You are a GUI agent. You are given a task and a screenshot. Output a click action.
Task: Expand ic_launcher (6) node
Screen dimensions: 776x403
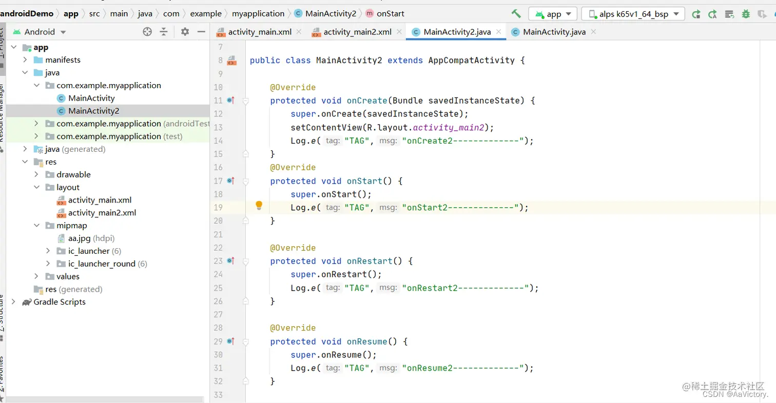click(x=48, y=251)
